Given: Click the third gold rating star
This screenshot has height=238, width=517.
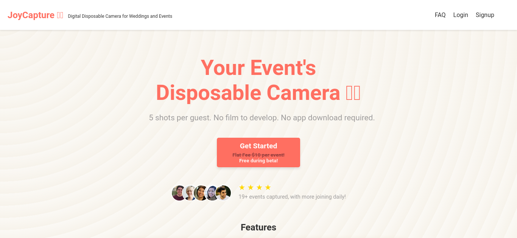Looking at the screenshot, I should point(259,187).
